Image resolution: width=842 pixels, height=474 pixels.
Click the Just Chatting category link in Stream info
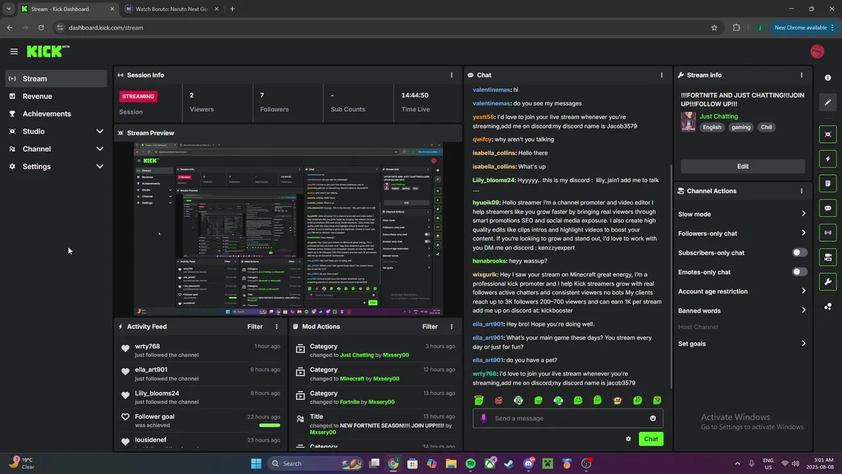718,117
